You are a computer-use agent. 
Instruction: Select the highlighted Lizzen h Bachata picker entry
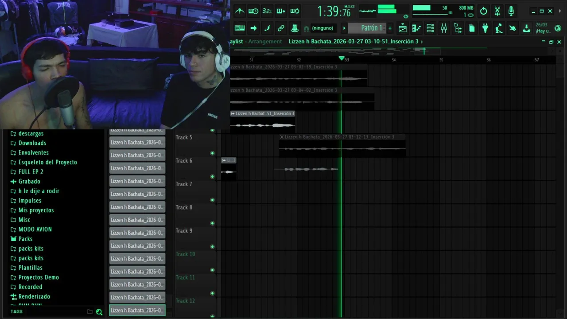coord(137,311)
